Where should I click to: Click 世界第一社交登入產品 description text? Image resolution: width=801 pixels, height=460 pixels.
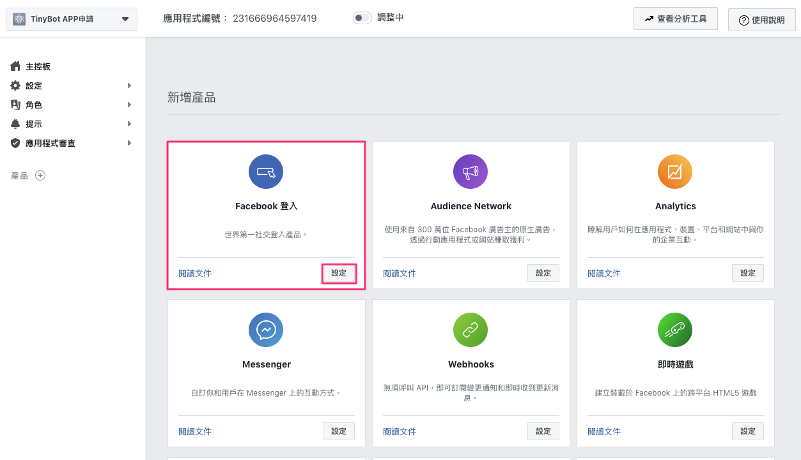(267, 235)
